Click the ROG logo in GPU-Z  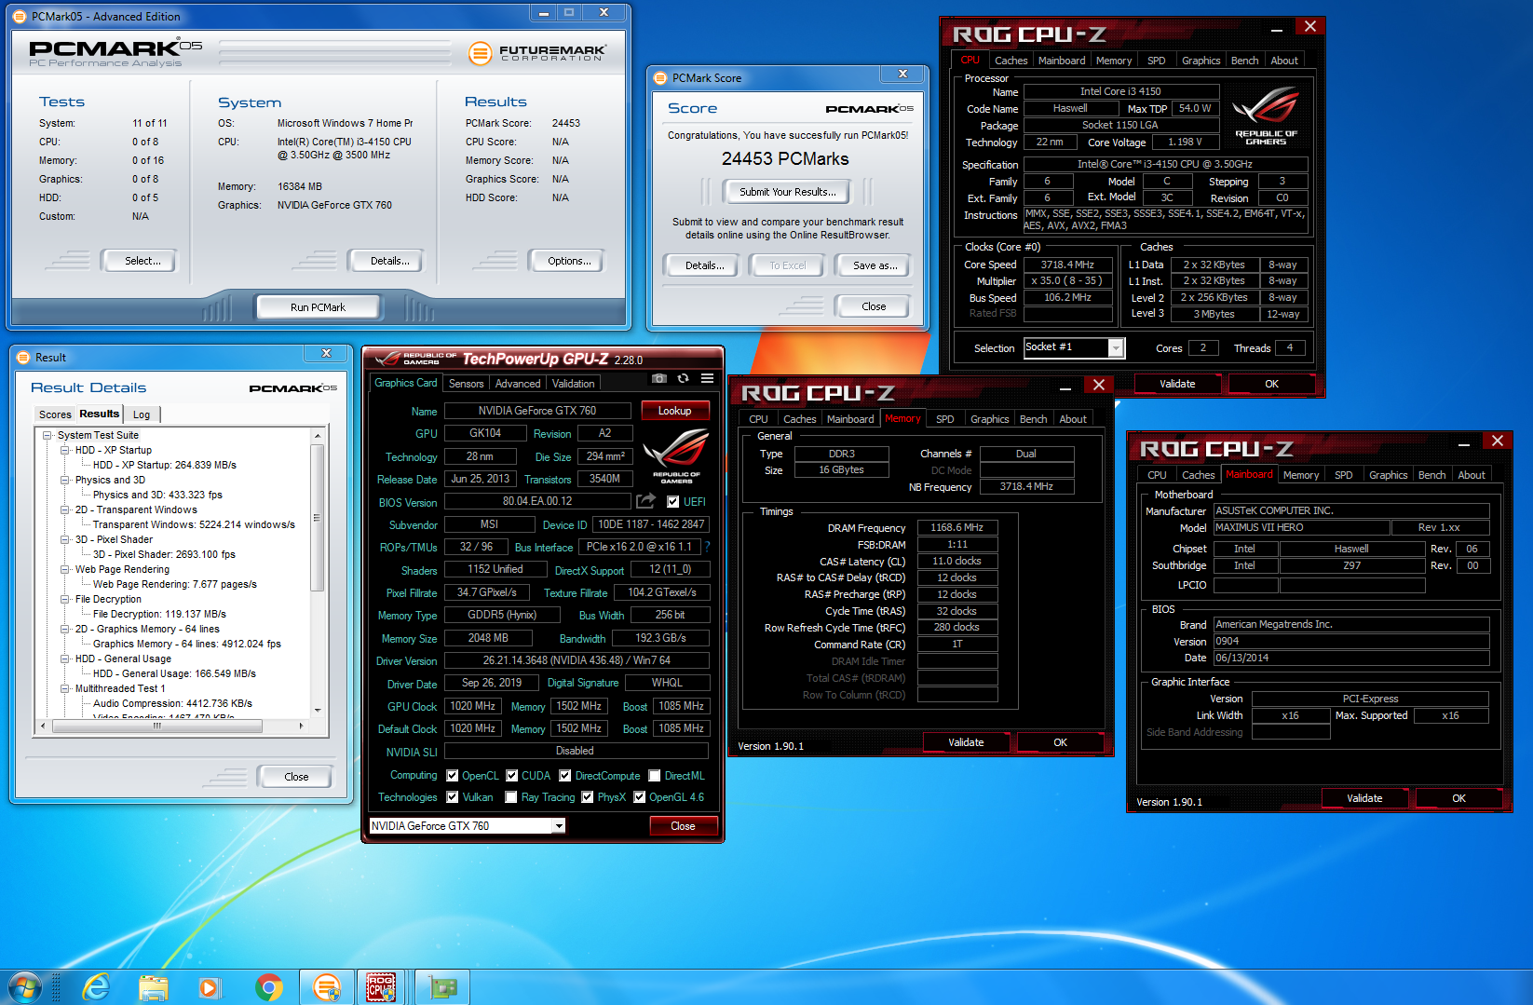[x=676, y=455]
